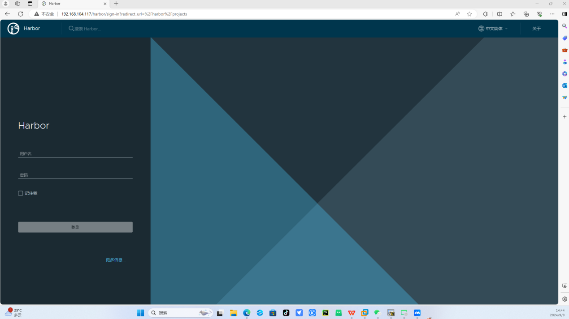Open the sidebar Tools toolbox icon
This screenshot has width=569, height=319.
pyautogui.click(x=565, y=50)
